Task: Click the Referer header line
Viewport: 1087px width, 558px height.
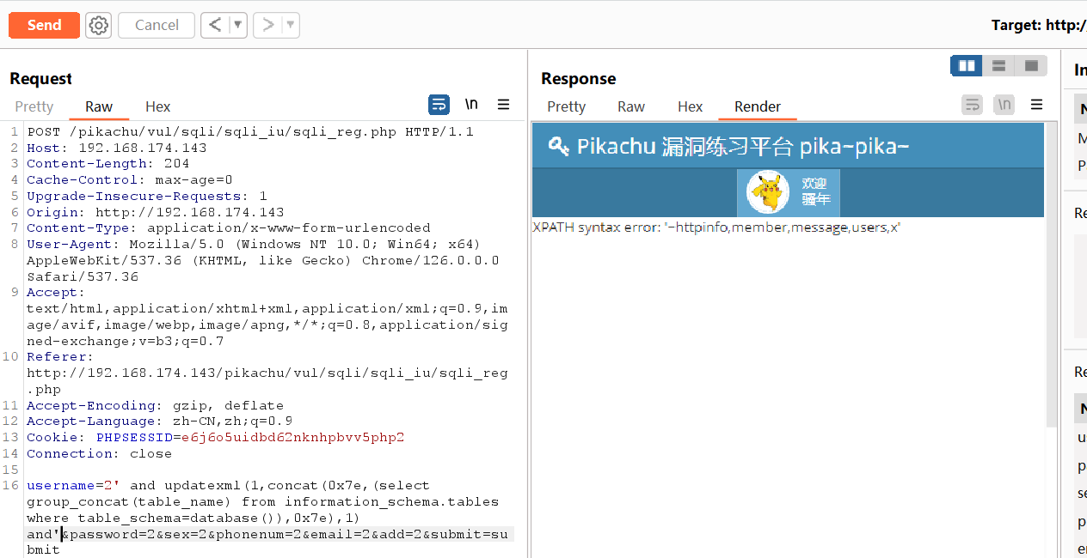Action: (267, 373)
